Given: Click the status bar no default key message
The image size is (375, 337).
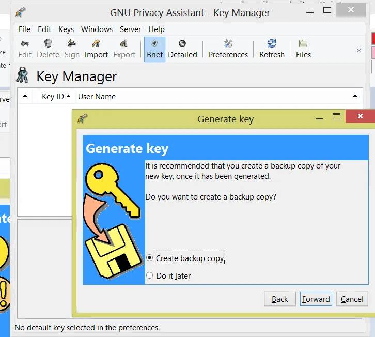Looking at the screenshot, I should [x=87, y=327].
